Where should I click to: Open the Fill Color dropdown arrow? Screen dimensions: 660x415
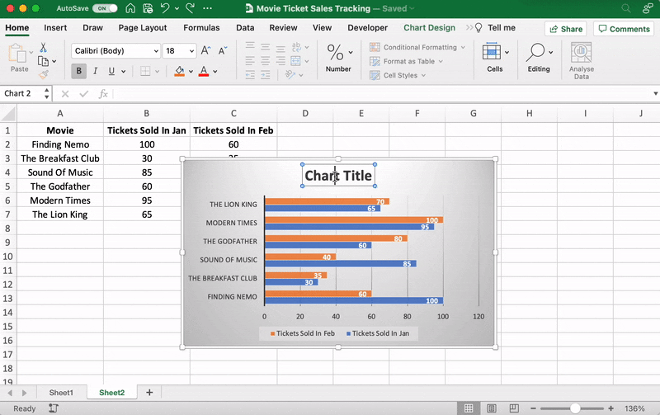(191, 72)
